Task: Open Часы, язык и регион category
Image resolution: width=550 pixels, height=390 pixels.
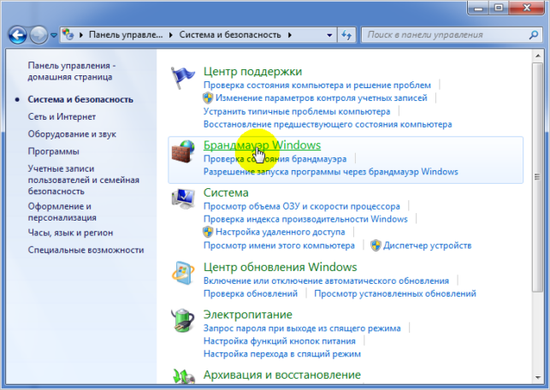Action: [x=70, y=233]
